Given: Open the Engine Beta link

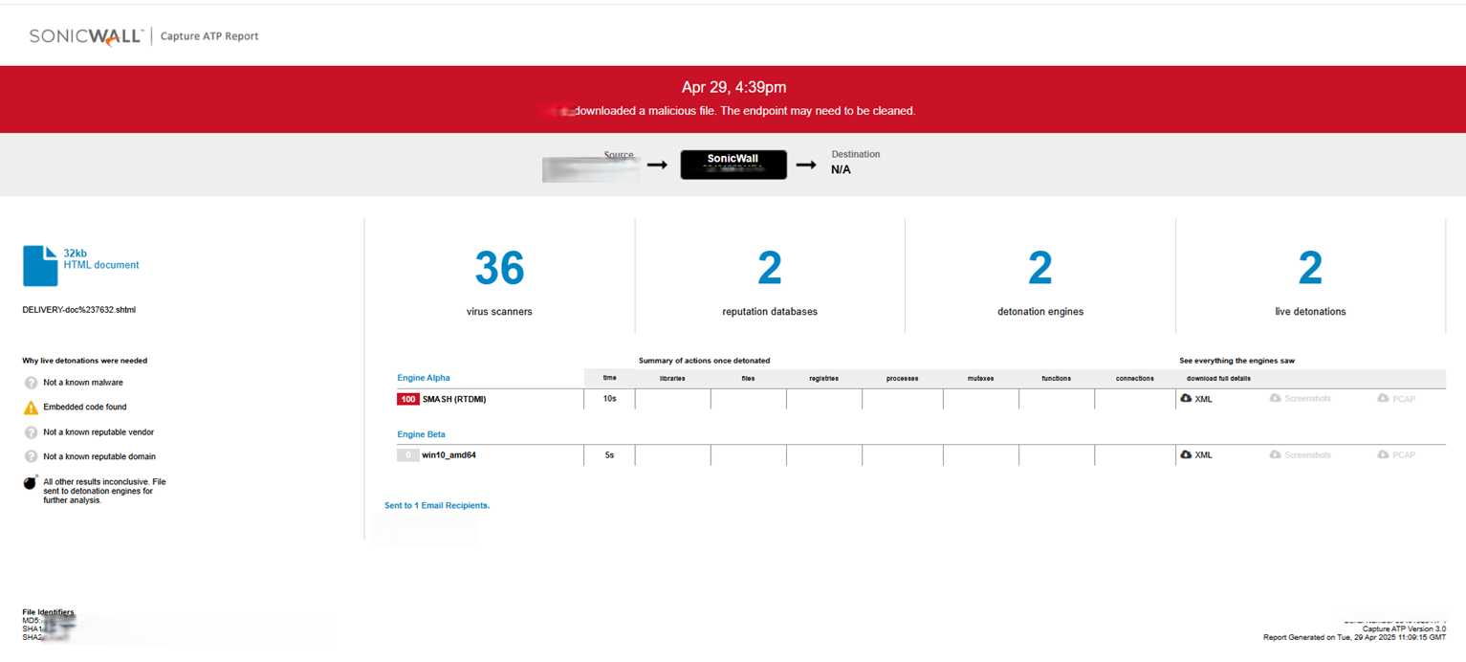Looking at the screenshot, I should tap(422, 434).
